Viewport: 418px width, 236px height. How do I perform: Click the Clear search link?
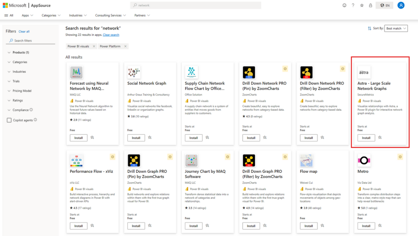(x=111, y=35)
